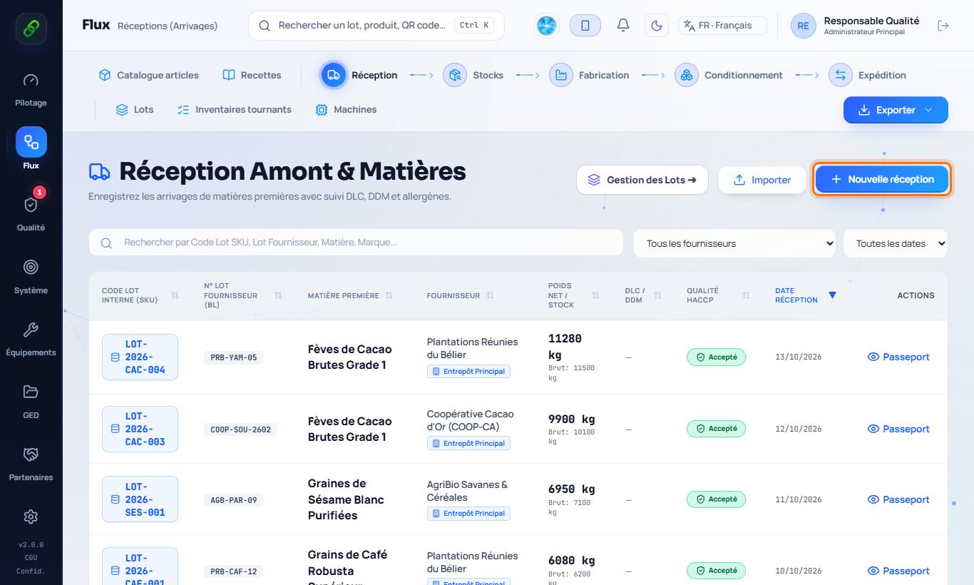Open Équipements wrench icon in sidebar

(x=31, y=330)
